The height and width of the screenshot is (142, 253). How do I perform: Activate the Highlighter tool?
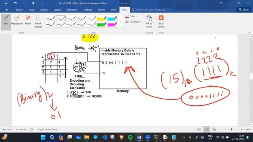(x=17, y=20)
